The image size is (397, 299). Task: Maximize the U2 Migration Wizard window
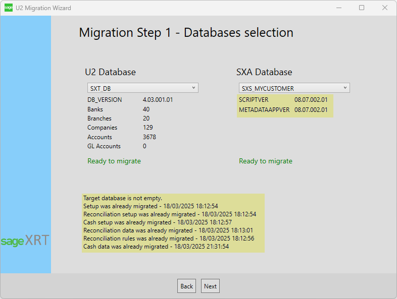click(x=362, y=8)
